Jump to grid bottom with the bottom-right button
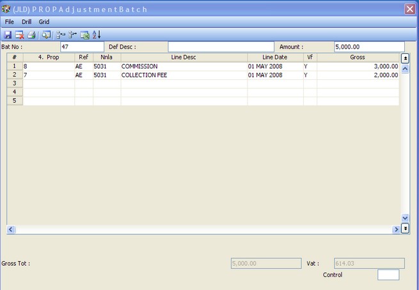This screenshot has width=419, height=290. 405,229
